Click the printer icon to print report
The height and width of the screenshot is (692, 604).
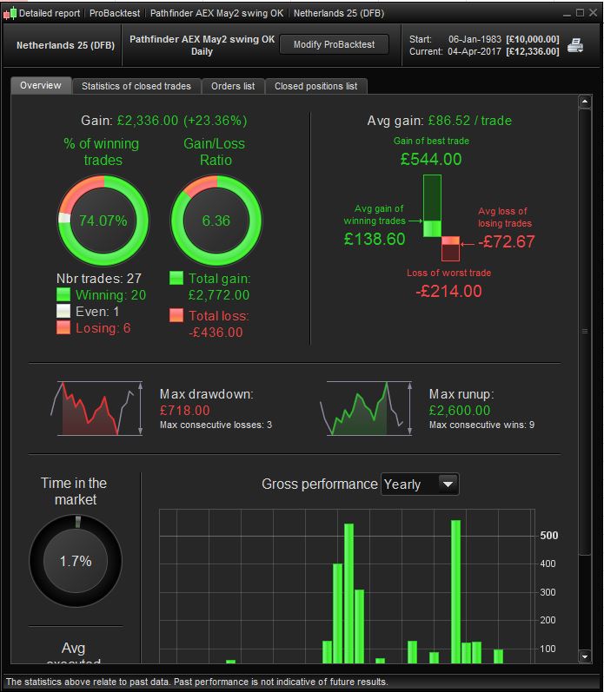[575, 45]
